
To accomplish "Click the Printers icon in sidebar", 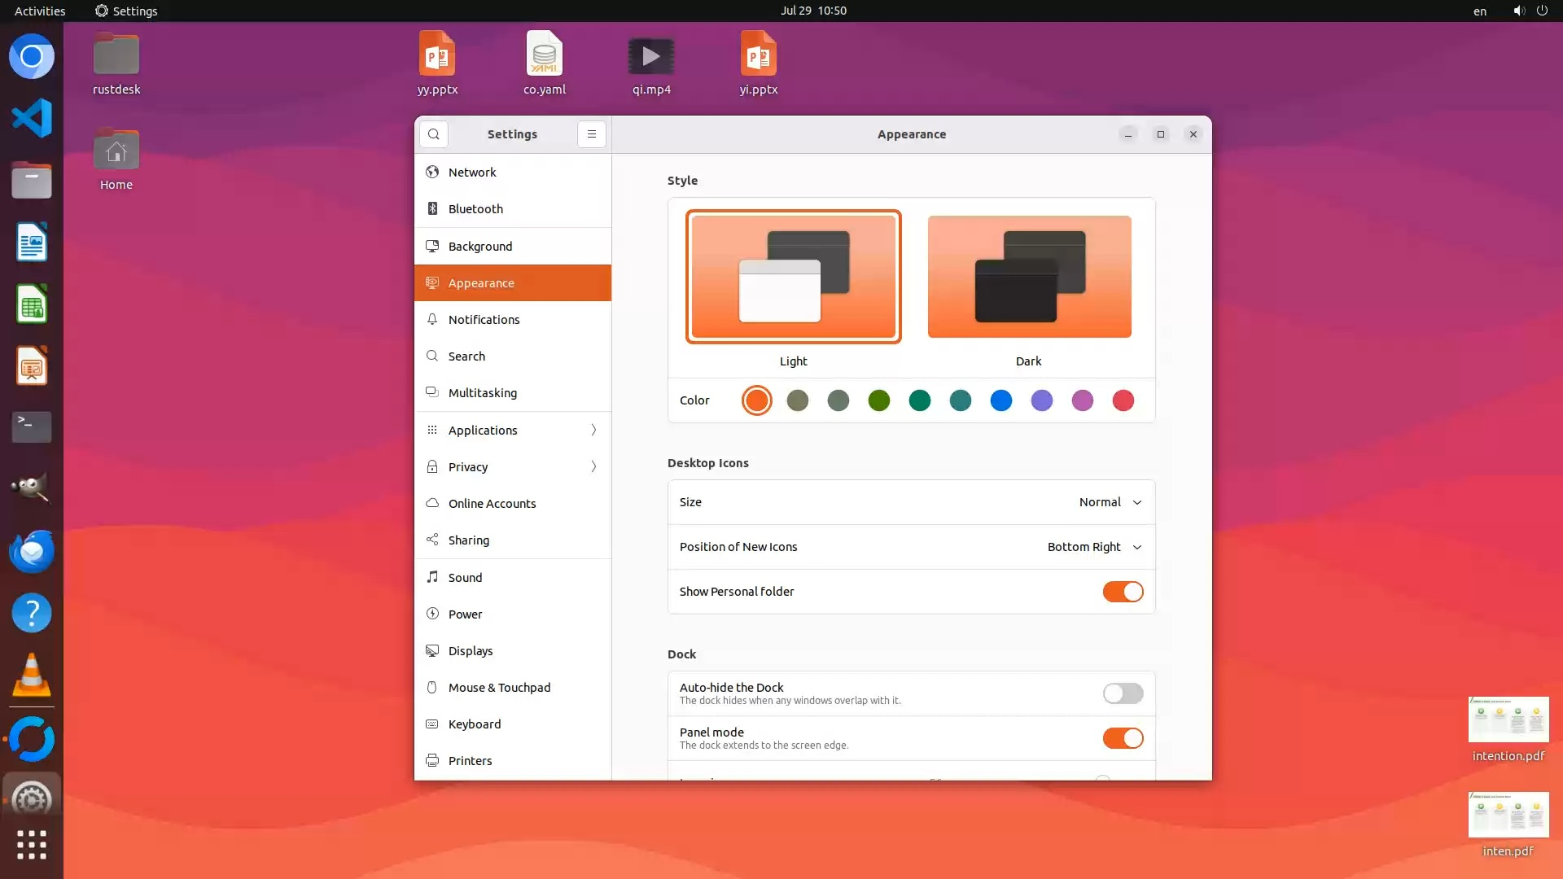I will click(432, 761).
